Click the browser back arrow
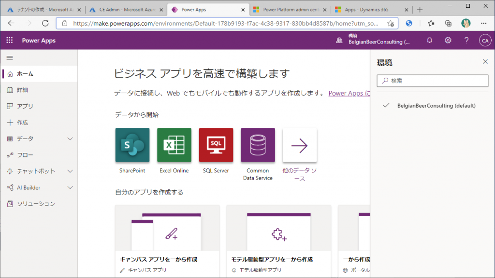The width and height of the screenshot is (495, 278). point(12,23)
